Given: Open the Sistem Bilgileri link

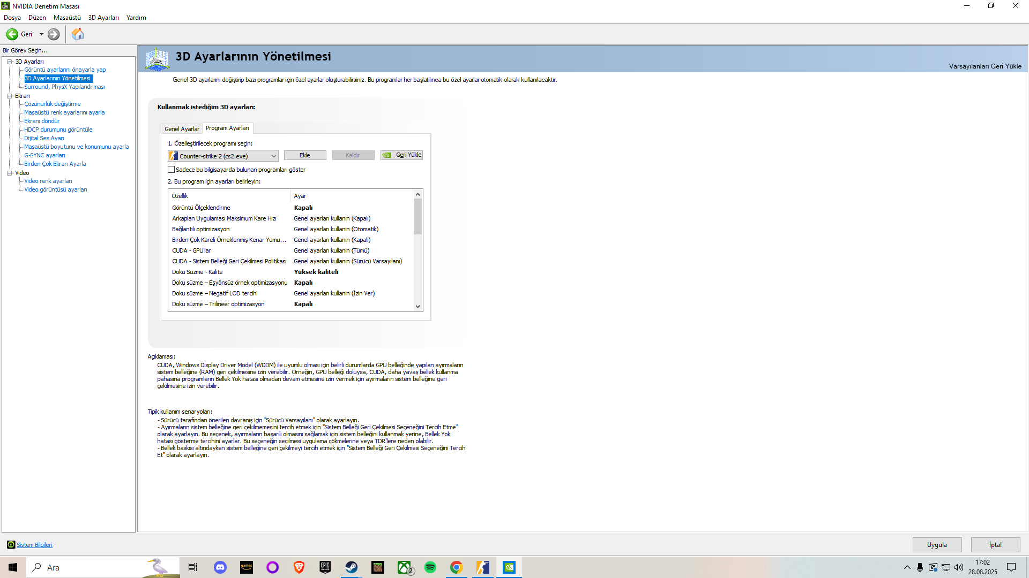Looking at the screenshot, I should [34, 545].
